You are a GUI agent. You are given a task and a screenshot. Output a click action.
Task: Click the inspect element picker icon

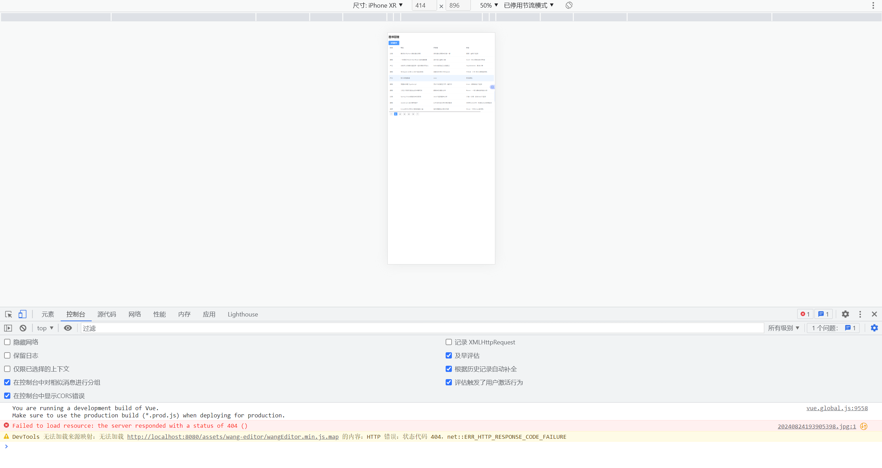tap(9, 314)
